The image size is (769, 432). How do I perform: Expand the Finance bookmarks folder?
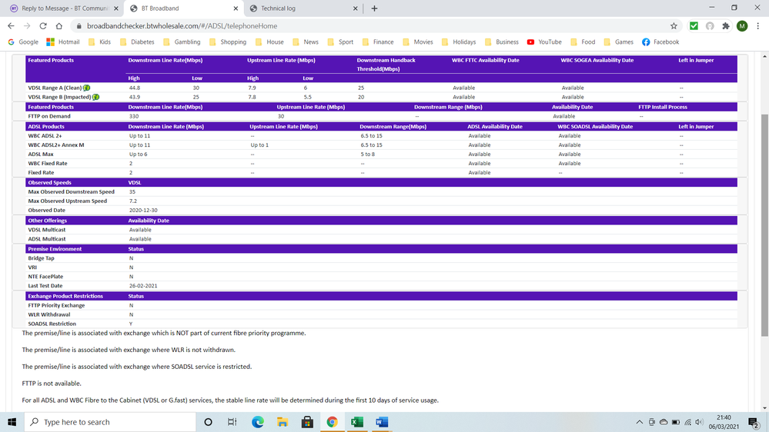tap(377, 42)
